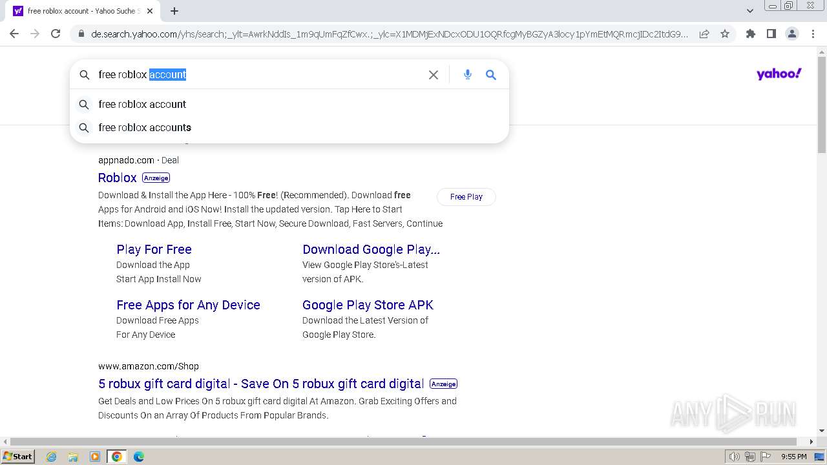Open the volume speaker tray icon
827x465 pixels.
pyautogui.click(x=734, y=457)
